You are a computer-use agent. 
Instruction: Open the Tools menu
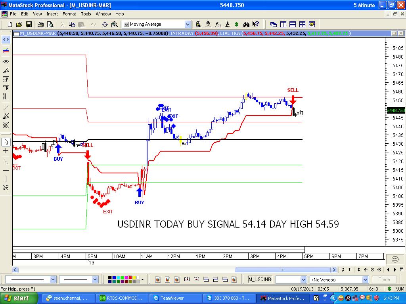[86, 14]
